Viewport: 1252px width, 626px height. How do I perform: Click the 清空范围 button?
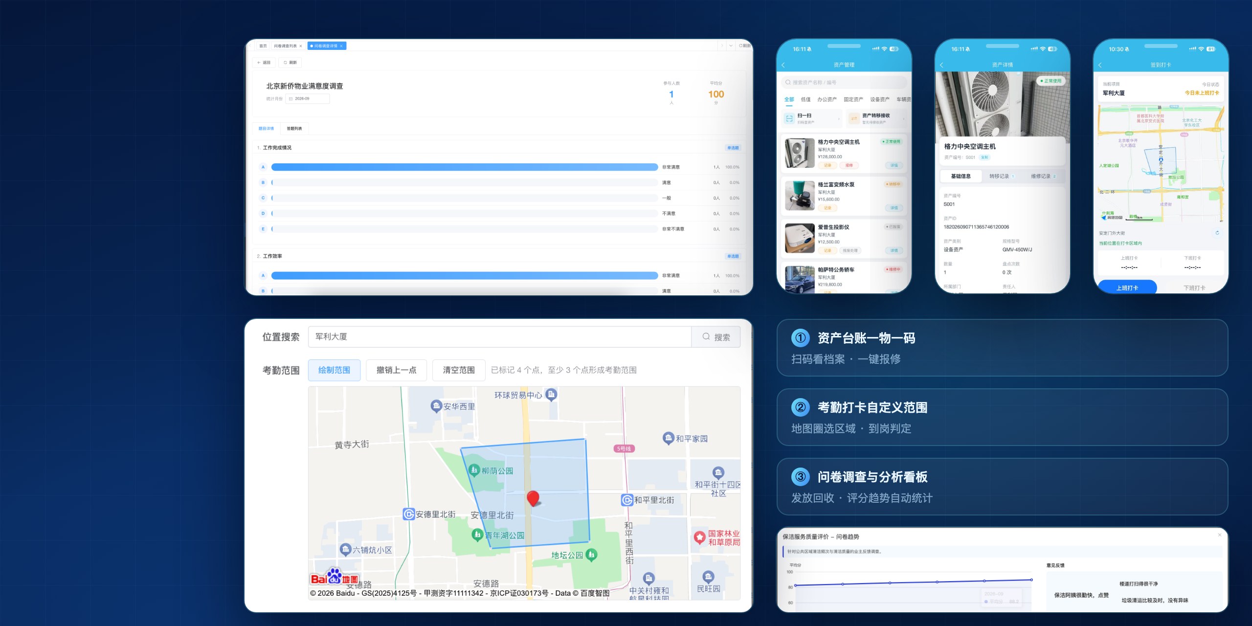point(459,370)
